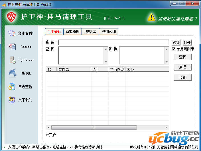Click the red shield W logo

click(11, 17)
